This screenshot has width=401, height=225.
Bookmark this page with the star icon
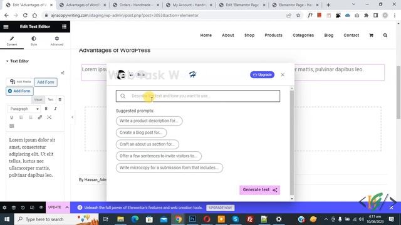[x=298, y=15]
